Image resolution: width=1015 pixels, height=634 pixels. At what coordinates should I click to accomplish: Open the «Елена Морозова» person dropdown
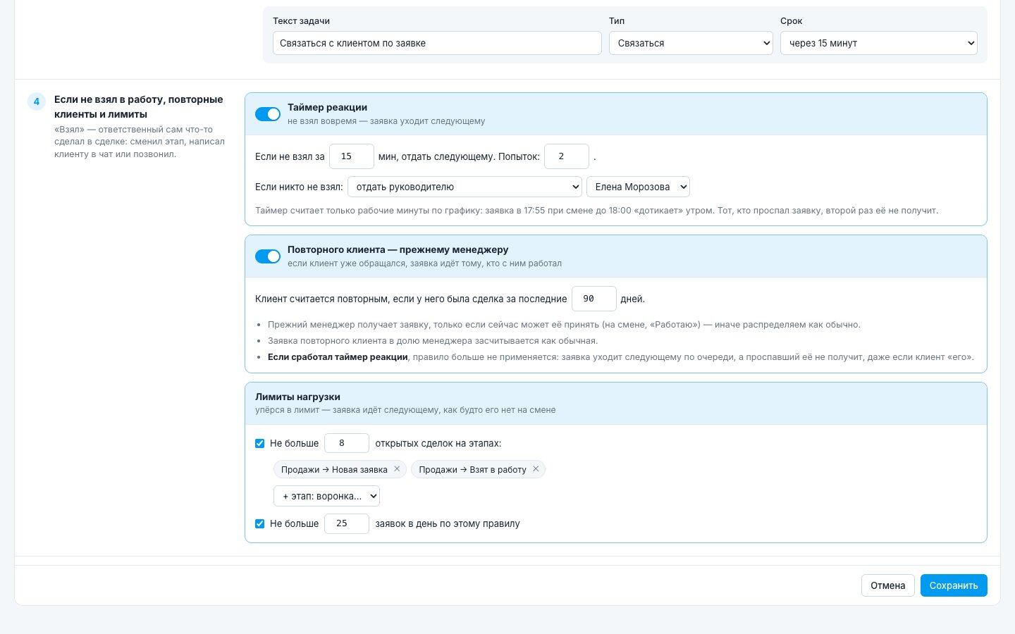(x=638, y=187)
